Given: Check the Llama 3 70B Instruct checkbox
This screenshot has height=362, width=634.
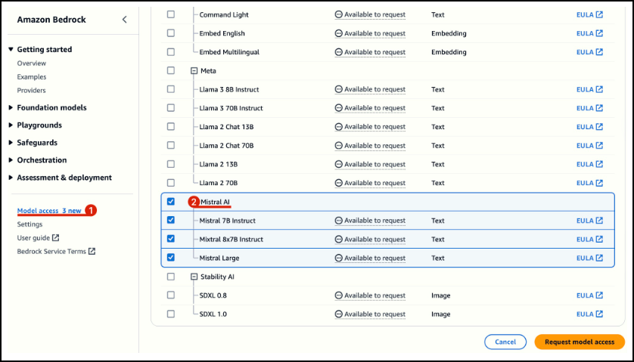Looking at the screenshot, I should 171,108.
